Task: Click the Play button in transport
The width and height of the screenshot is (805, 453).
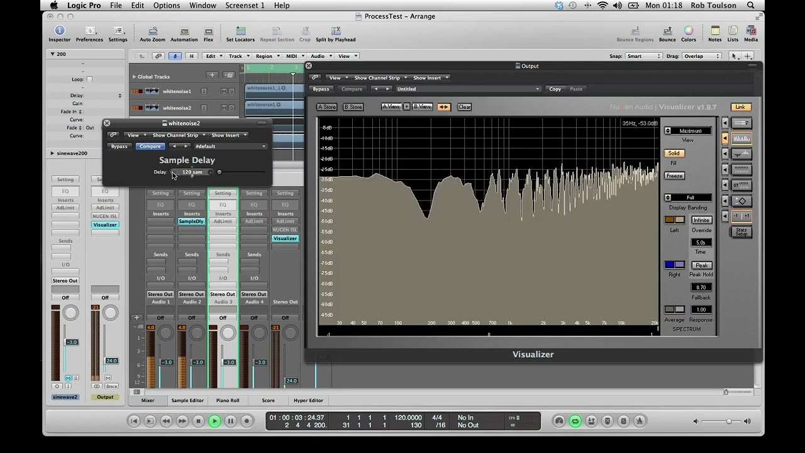Action: pyautogui.click(x=214, y=421)
